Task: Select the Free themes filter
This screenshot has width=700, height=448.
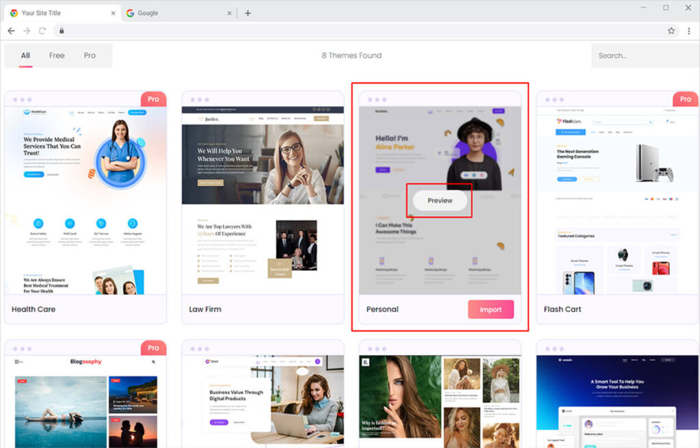Action: (57, 55)
